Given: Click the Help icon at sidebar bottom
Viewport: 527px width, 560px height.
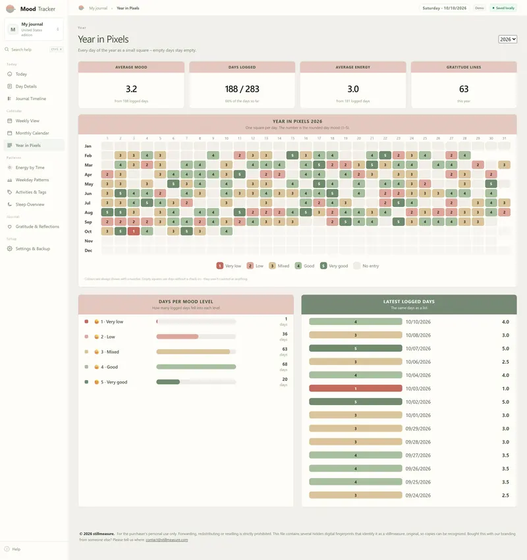Looking at the screenshot, I should point(7,549).
